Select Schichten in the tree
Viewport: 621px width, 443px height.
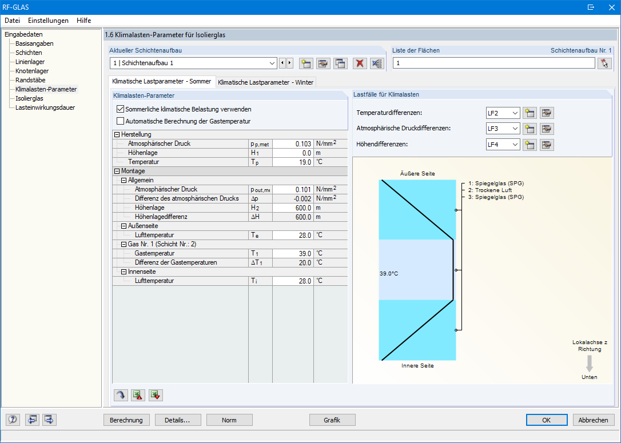29,53
